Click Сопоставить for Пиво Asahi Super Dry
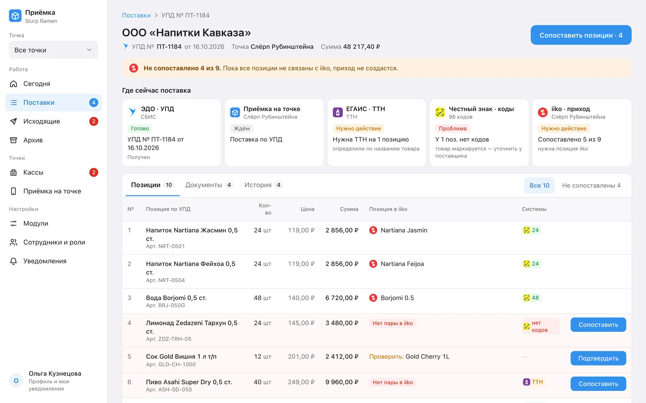 (598, 384)
